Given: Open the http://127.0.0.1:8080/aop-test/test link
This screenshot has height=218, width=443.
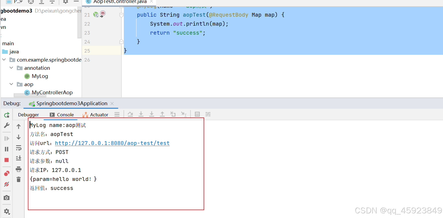Looking at the screenshot, I should 112,143.
